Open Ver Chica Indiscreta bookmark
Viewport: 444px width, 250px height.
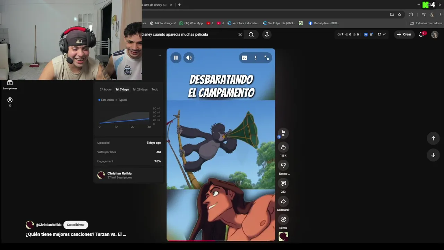click(243, 23)
